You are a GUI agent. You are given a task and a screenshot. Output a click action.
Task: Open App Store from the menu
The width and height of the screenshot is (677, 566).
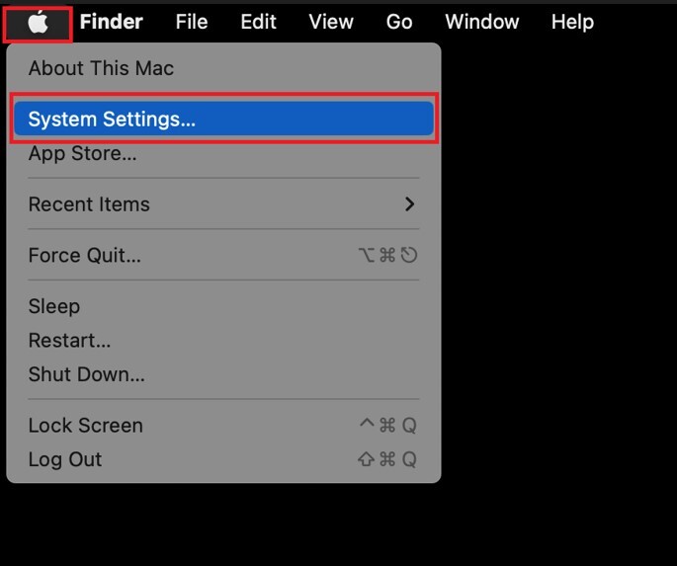82,153
